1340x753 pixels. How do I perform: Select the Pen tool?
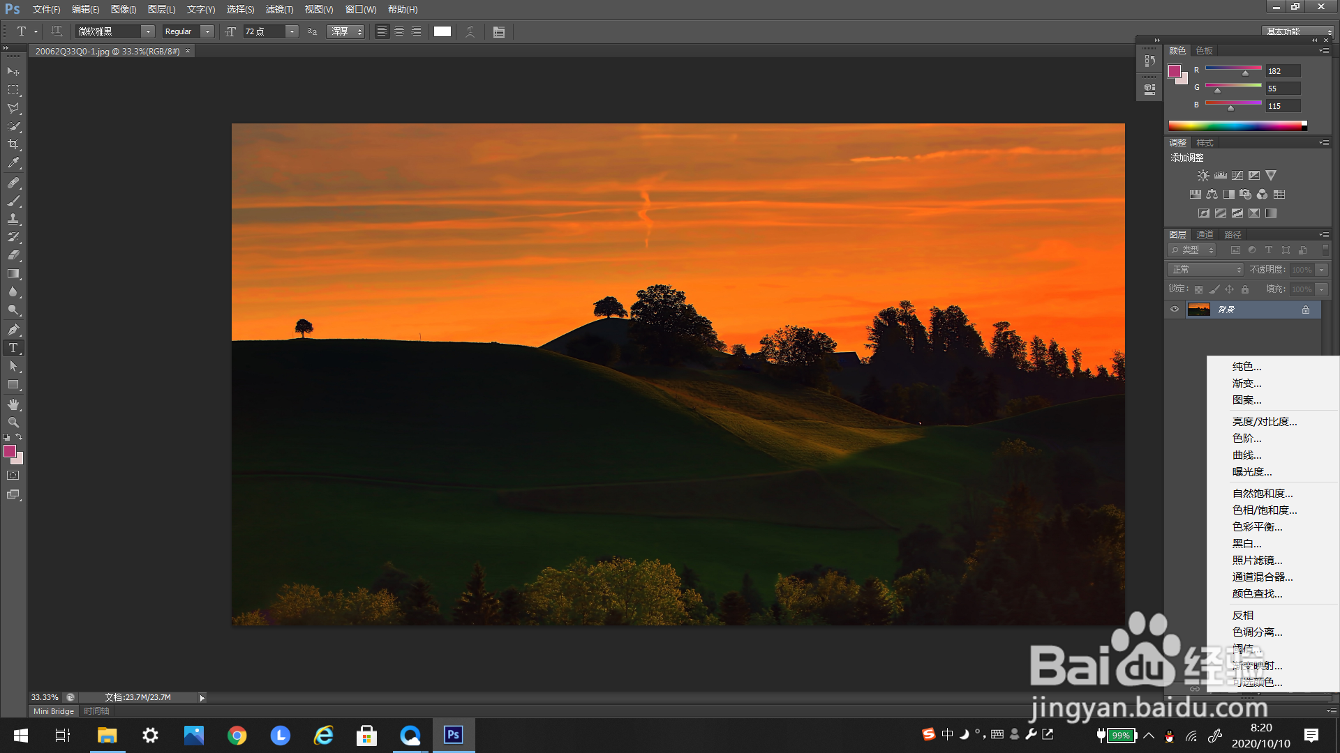[13, 330]
